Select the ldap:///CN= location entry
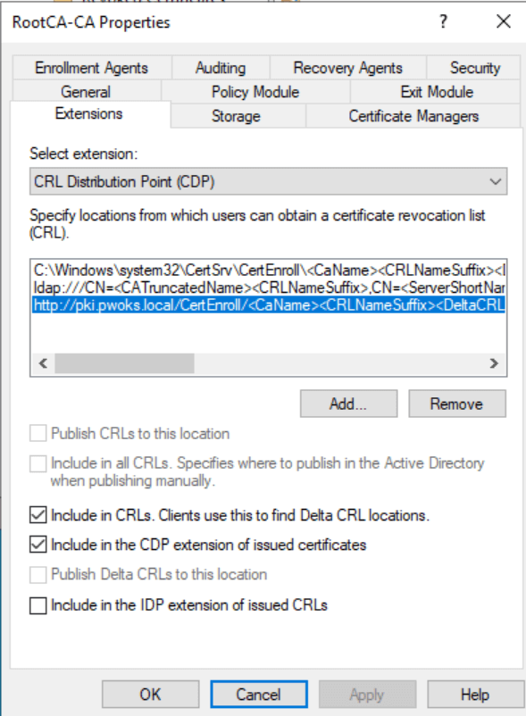This screenshot has height=716, width=526. pos(269,287)
